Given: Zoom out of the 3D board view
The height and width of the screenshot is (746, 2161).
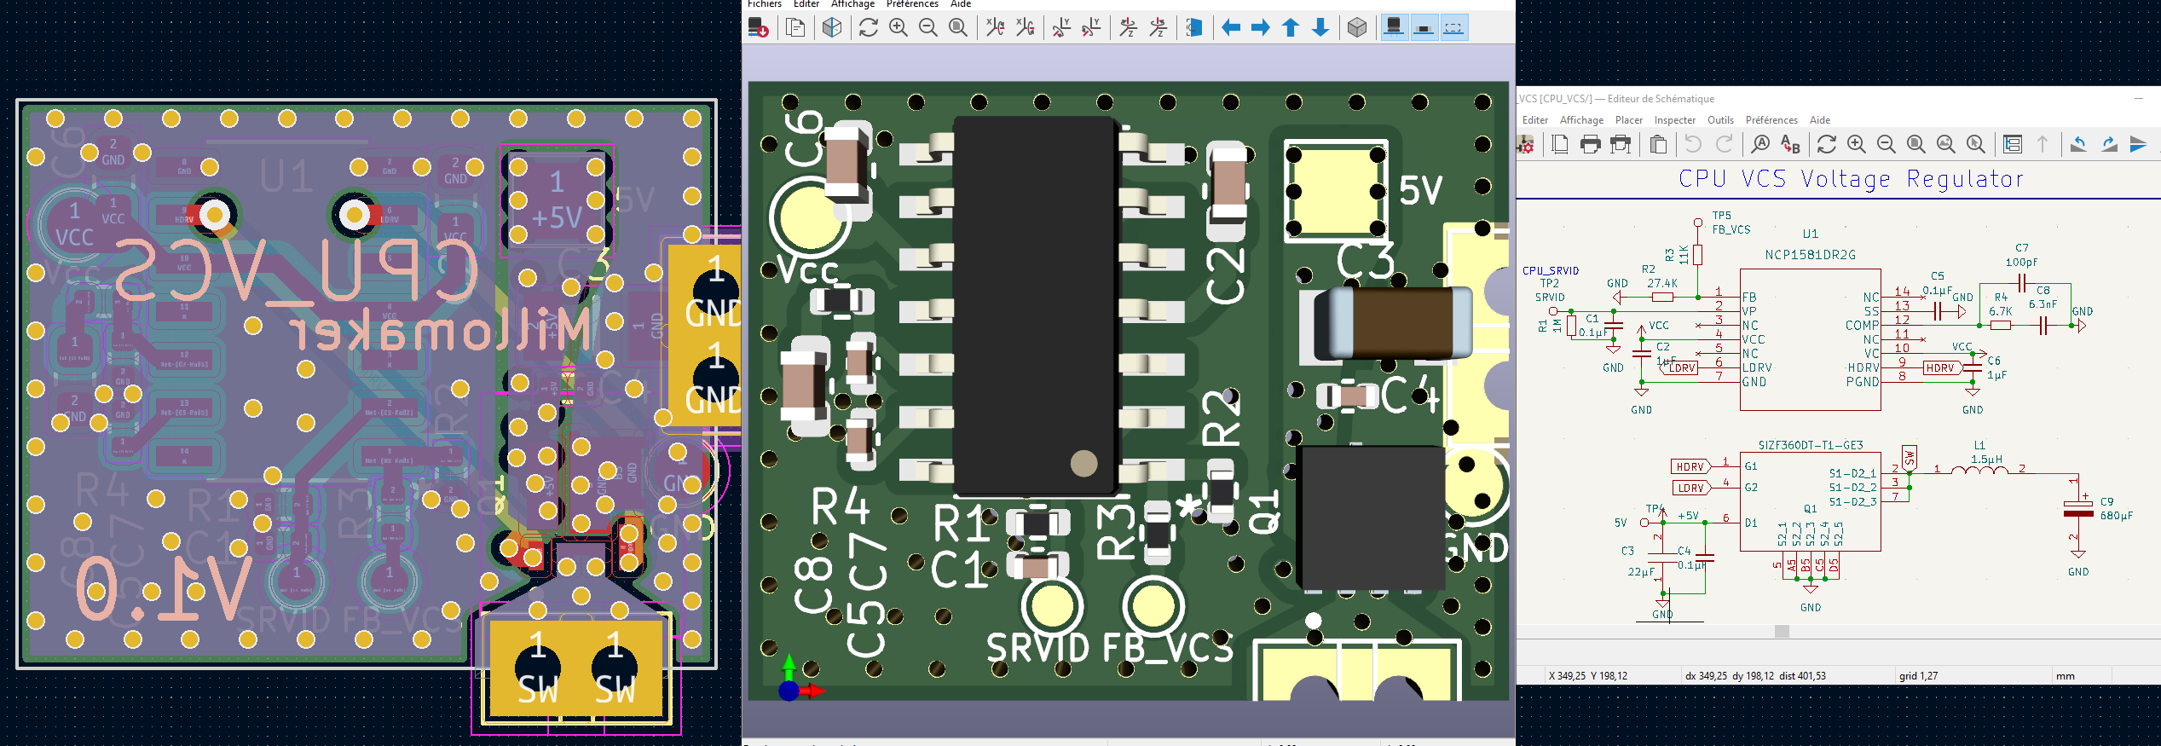Looking at the screenshot, I should [928, 28].
